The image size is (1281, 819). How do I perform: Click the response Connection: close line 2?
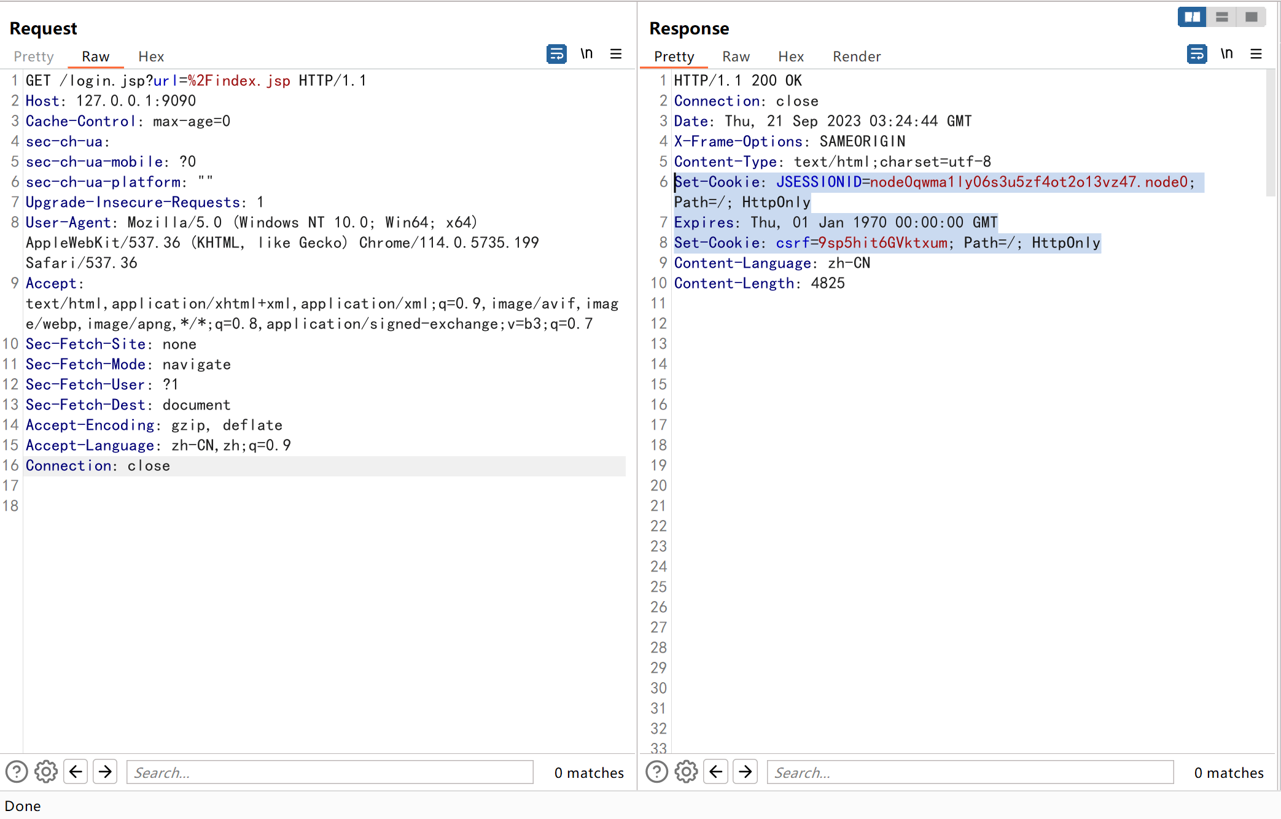[x=747, y=101]
